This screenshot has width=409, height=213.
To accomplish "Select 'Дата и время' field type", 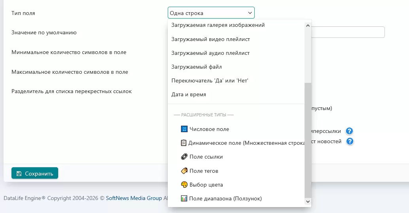I will (x=189, y=94).
